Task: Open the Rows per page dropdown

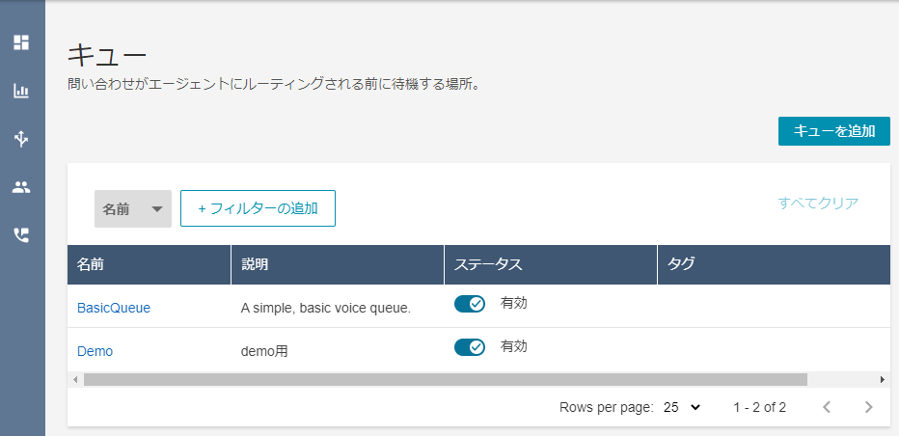Action: [x=682, y=407]
